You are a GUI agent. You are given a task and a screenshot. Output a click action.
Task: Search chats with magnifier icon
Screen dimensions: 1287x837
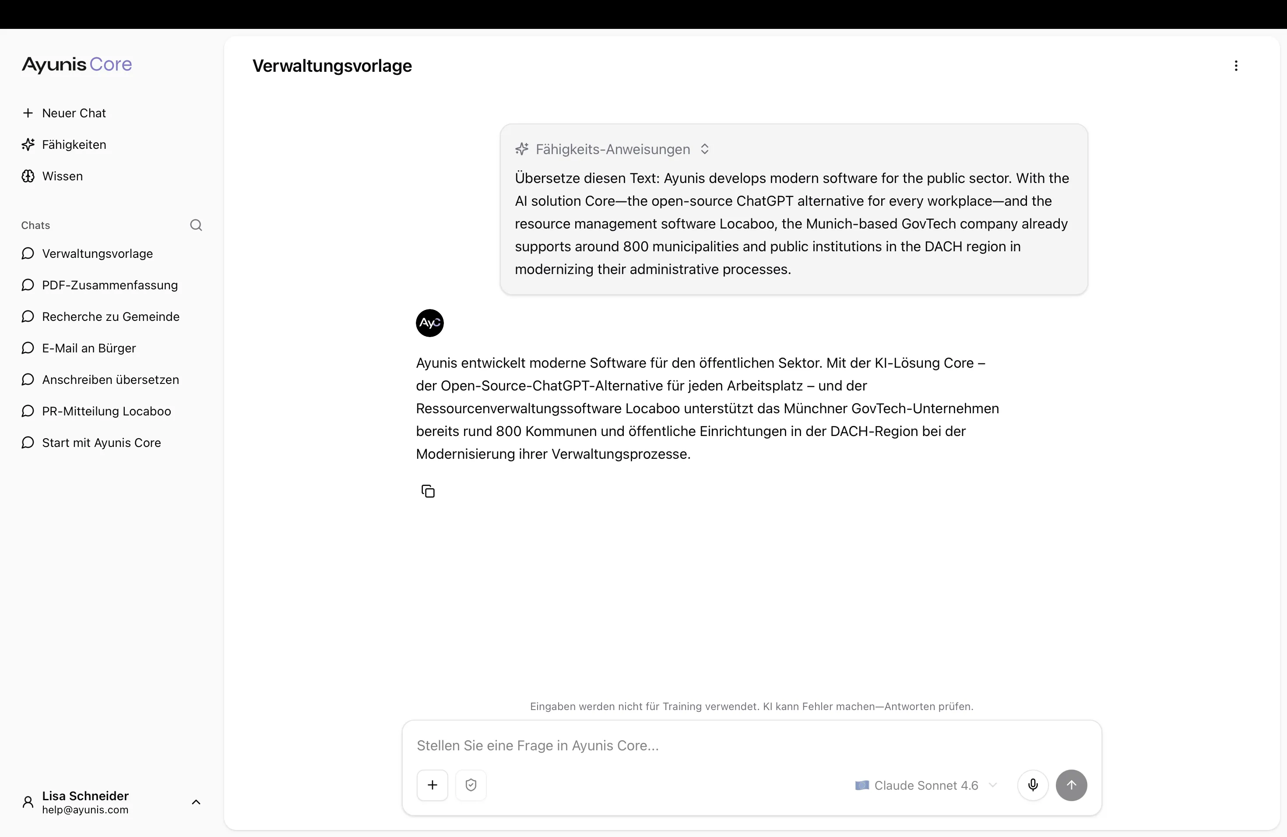(x=196, y=225)
